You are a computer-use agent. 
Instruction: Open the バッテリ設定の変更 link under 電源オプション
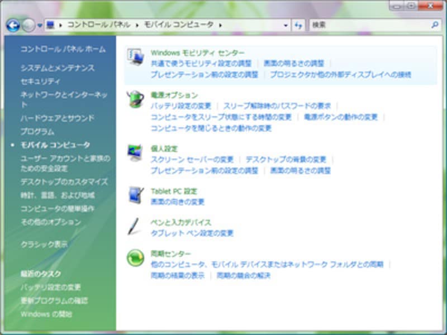point(181,106)
